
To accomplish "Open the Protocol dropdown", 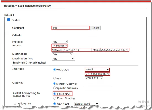I will click(59, 42).
